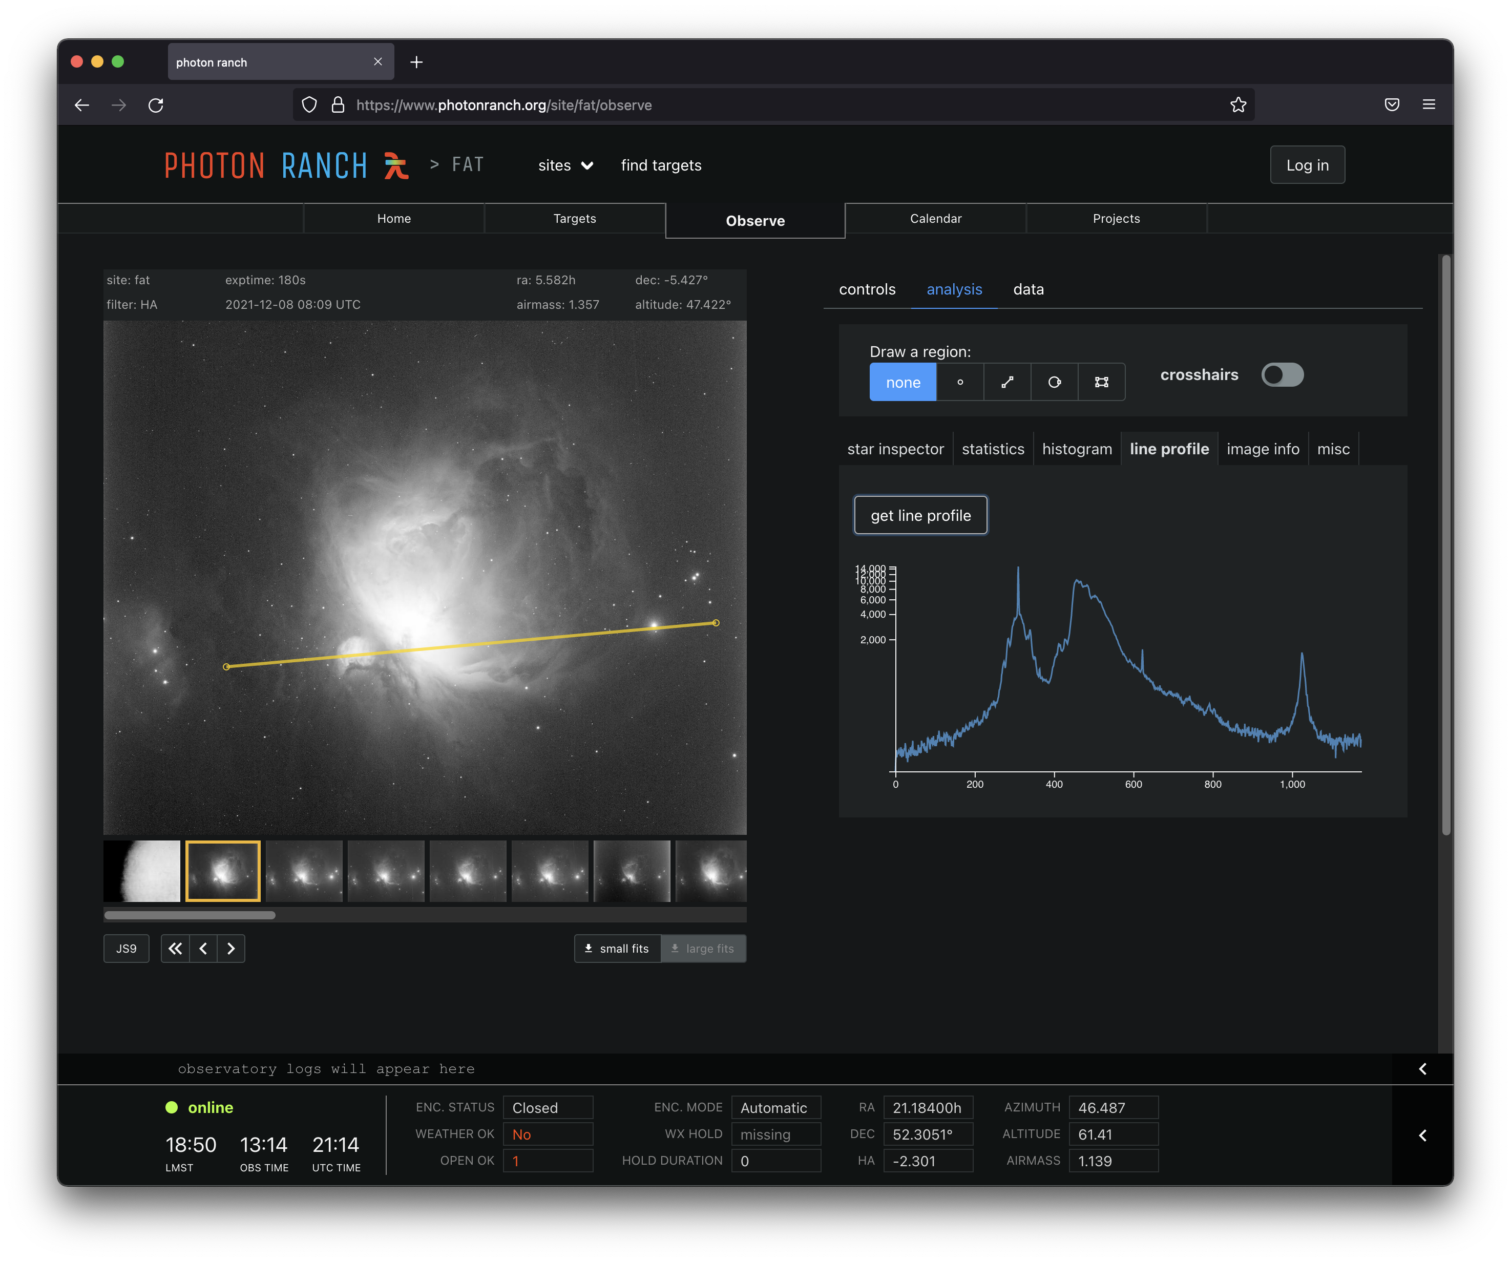This screenshot has width=1511, height=1262.
Task: Collapse the bottom status bar chevron
Action: click(x=1422, y=1134)
